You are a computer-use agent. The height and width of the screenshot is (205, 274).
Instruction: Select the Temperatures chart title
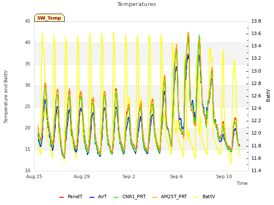point(137,4)
